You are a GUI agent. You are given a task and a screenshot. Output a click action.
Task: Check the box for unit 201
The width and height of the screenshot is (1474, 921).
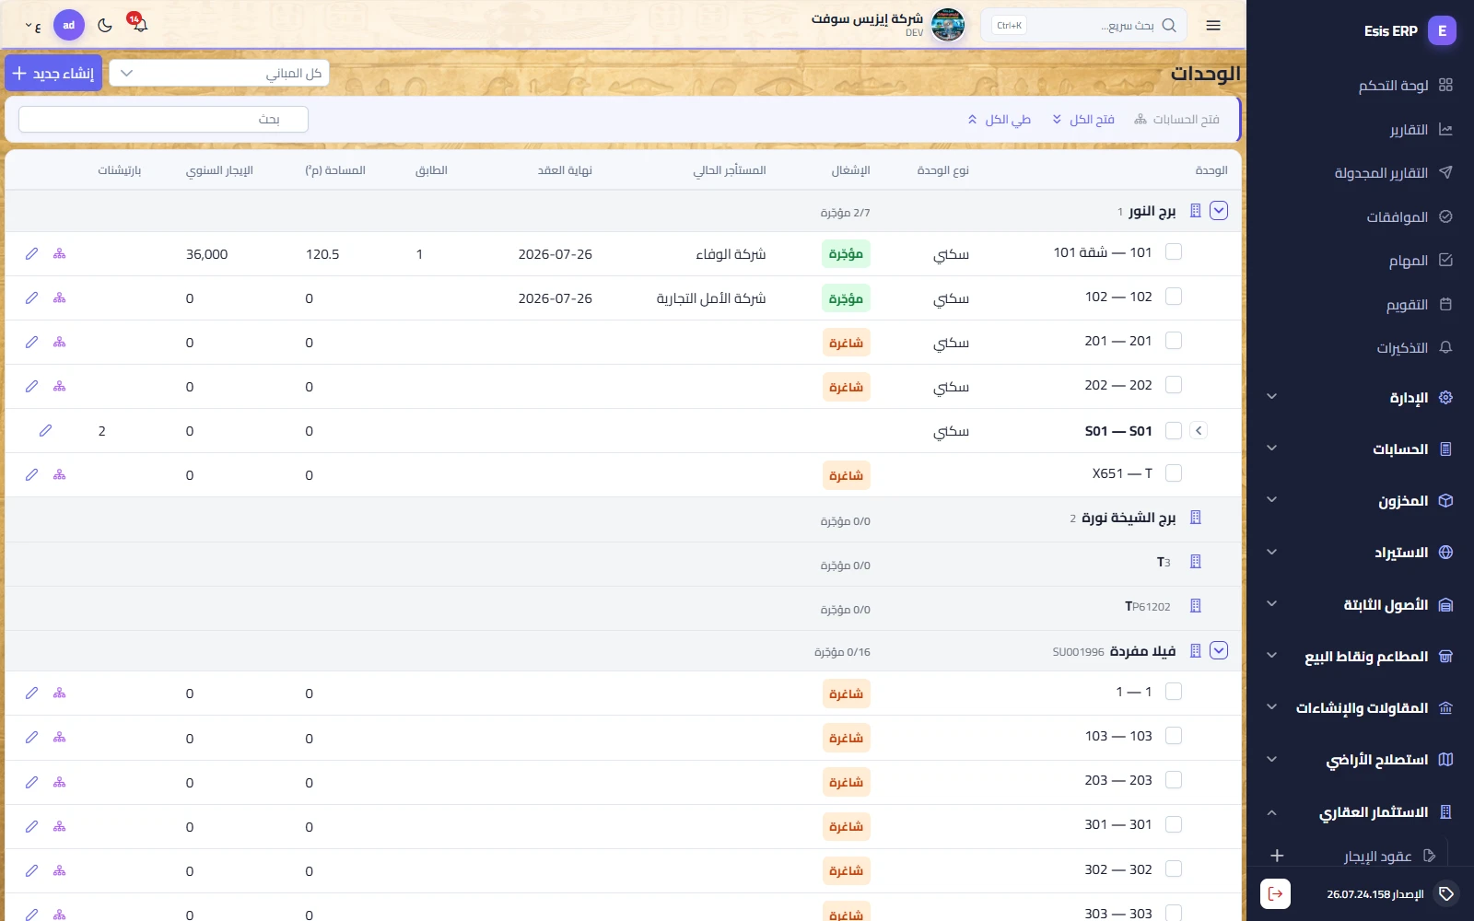click(x=1174, y=341)
